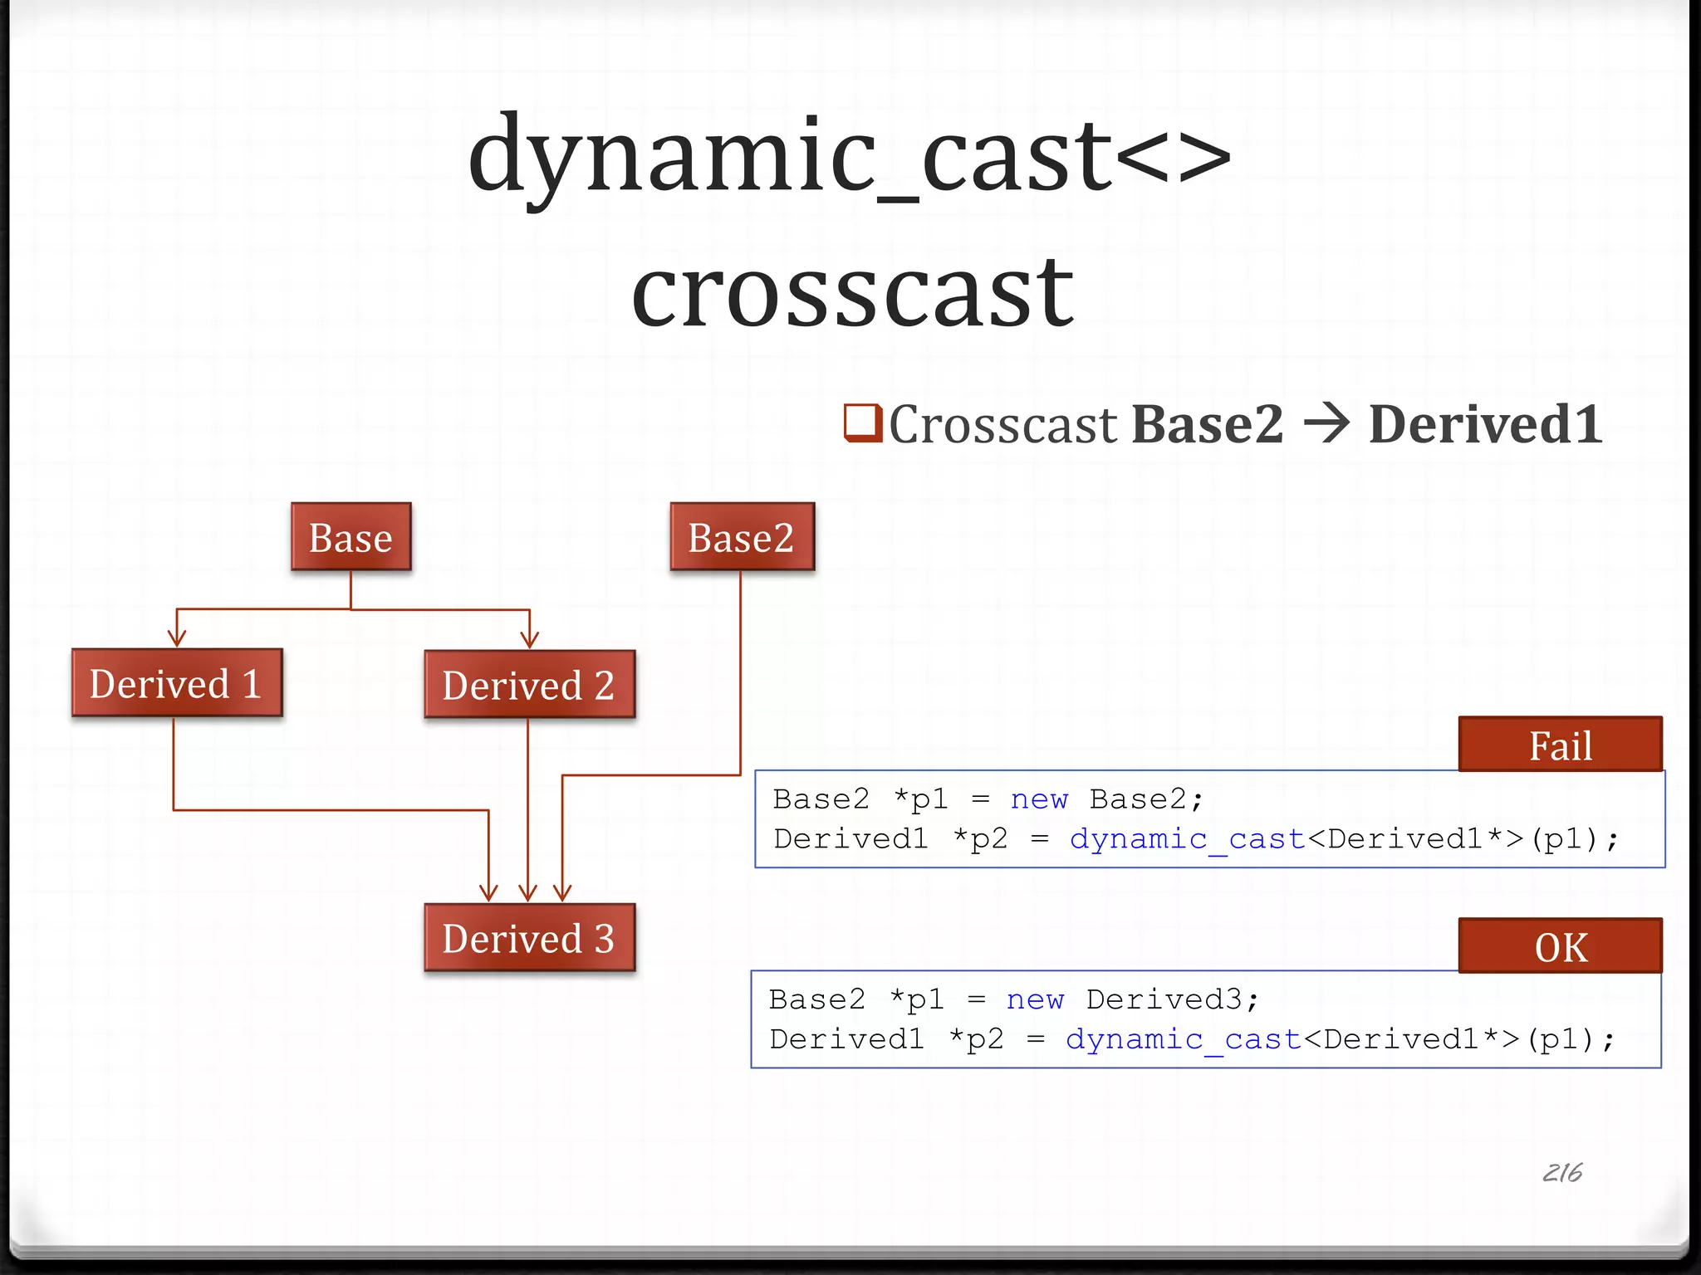This screenshot has width=1701, height=1275.
Task: Select the Base class box
Action: click(x=350, y=537)
